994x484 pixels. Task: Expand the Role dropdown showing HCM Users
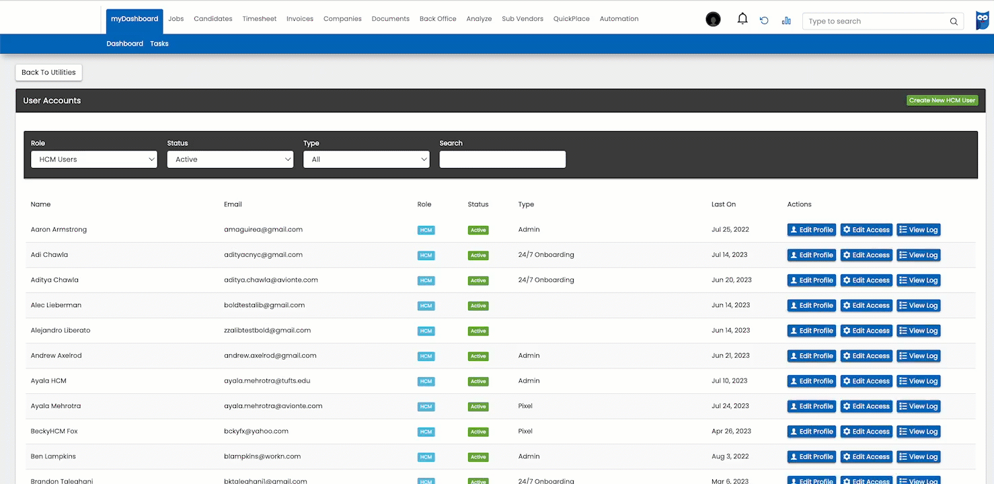pyautogui.click(x=94, y=159)
